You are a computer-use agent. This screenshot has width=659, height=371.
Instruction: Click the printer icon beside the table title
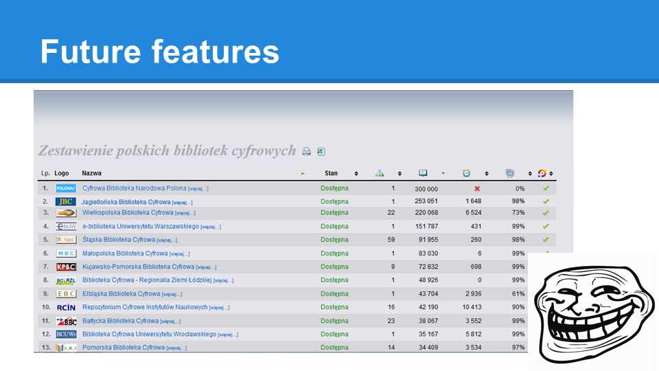[x=306, y=151]
